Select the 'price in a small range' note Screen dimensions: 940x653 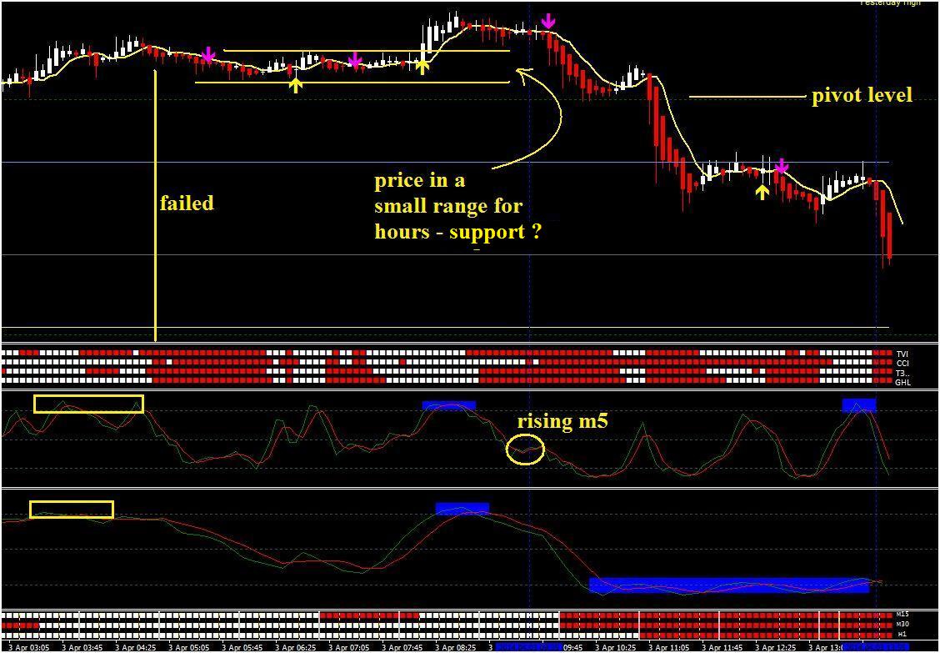pos(457,206)
